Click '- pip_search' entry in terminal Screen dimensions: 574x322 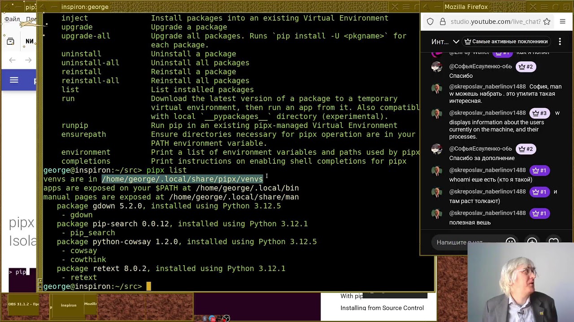[x=88, y=233]
